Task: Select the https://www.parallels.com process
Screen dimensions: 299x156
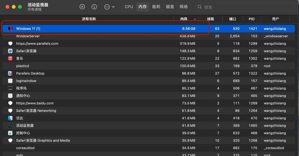Action: 37,43
